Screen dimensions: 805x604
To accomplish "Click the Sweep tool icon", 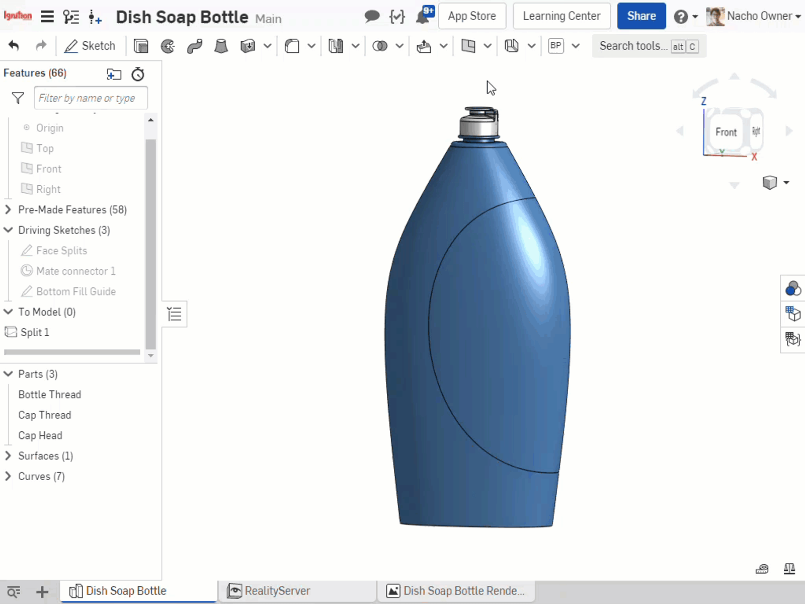I will pyautogui.click(x=194, y=46).
